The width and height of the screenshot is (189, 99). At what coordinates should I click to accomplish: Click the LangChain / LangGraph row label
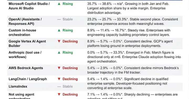pos(28,79)
